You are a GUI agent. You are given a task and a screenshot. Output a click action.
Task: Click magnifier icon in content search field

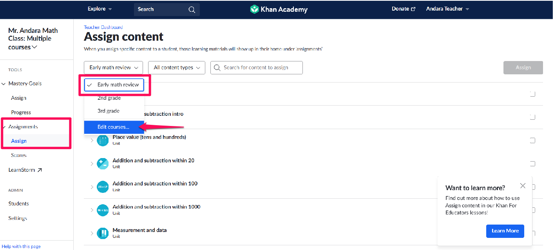pos(217,68)
